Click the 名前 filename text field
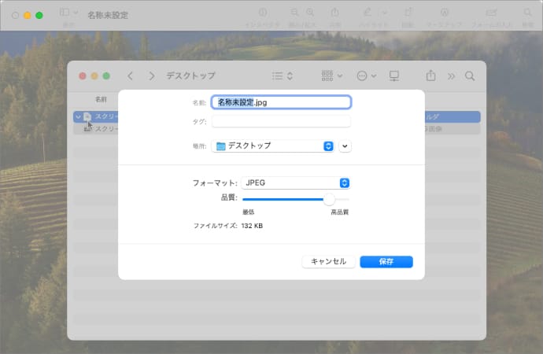Screen dimensions: 543x354 point(281,102)
